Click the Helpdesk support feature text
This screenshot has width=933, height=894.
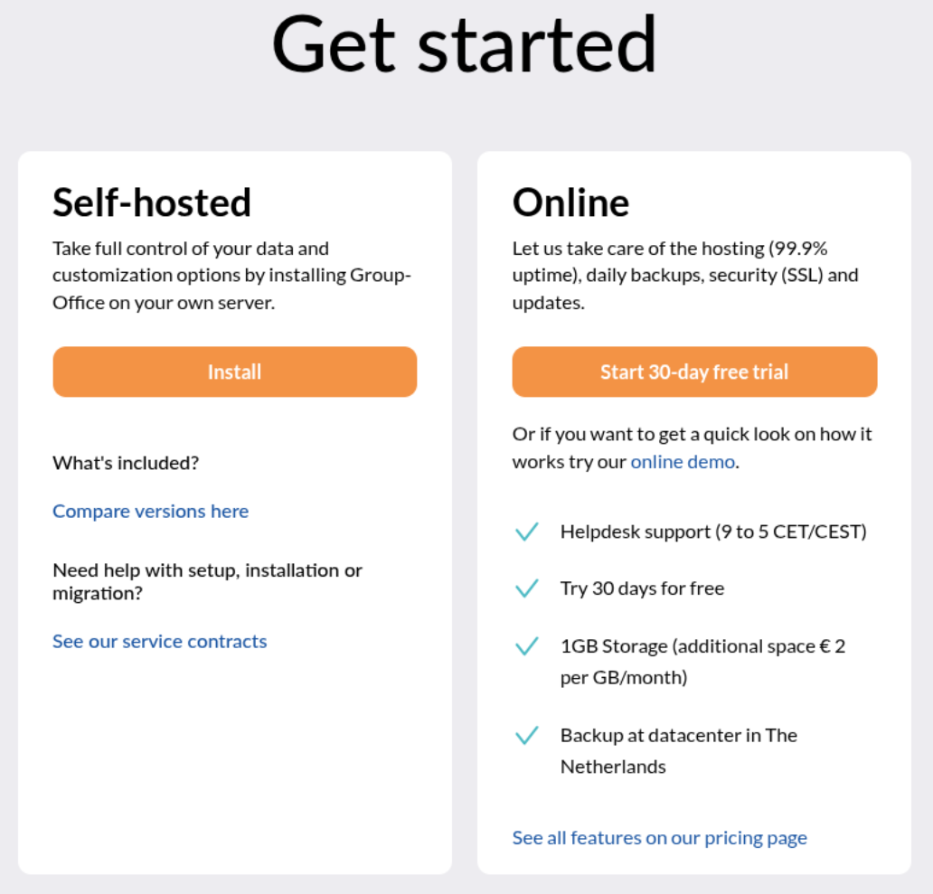click(x=713, y=532)
